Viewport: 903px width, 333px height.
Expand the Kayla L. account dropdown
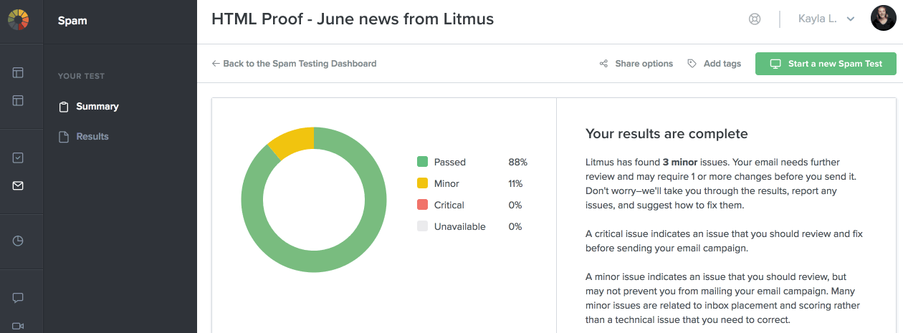coord(826,19)
